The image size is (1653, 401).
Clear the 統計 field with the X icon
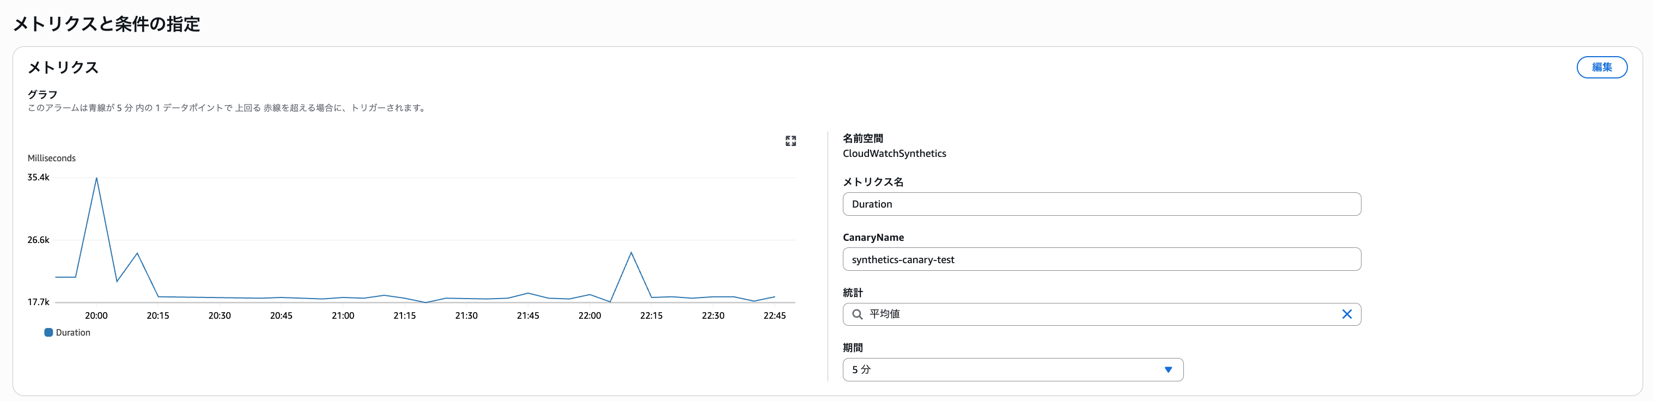1346,314
